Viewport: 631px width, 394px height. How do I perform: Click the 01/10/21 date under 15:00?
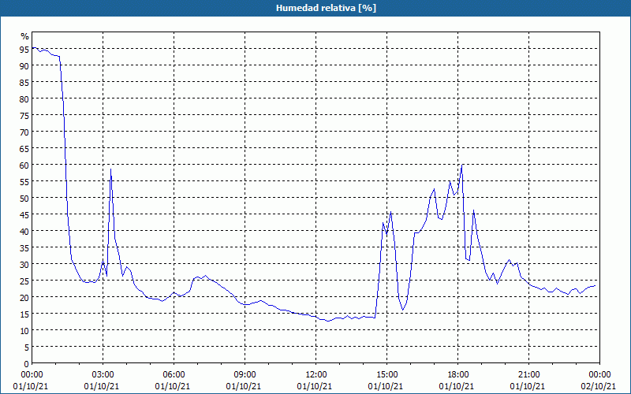386,386
